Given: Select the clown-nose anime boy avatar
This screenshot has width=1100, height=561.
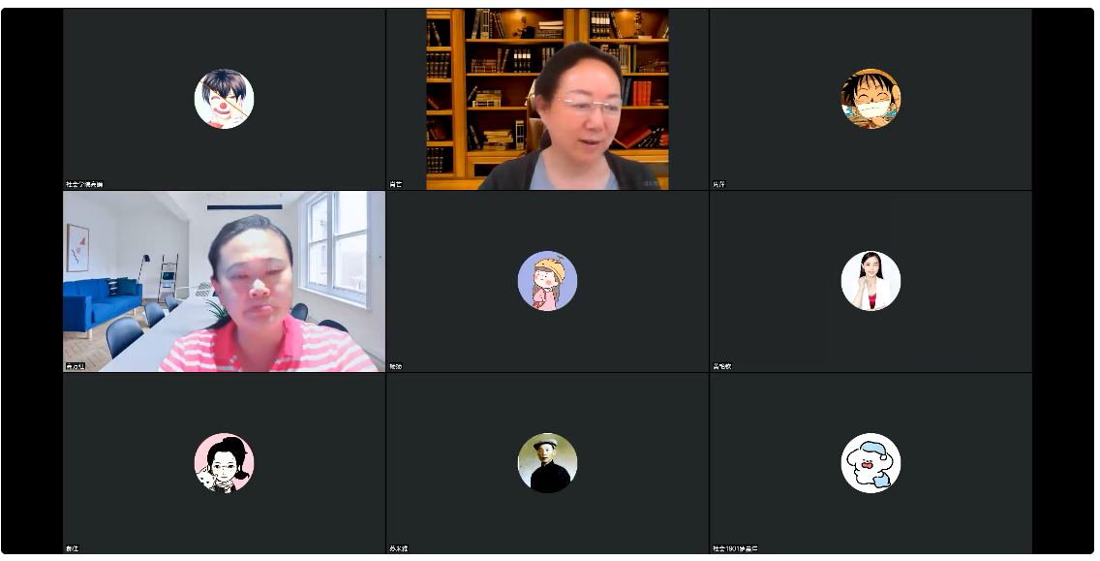Looking at the screenshot, I should (x=224, y=99).
